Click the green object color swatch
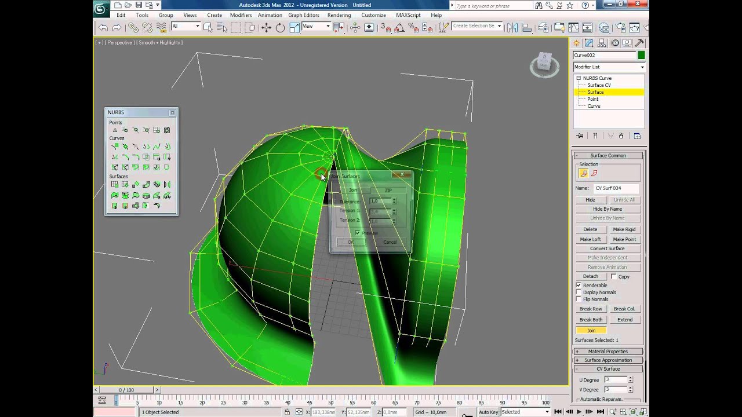Viewport: 742px width, 417px height. pos(641,55)
